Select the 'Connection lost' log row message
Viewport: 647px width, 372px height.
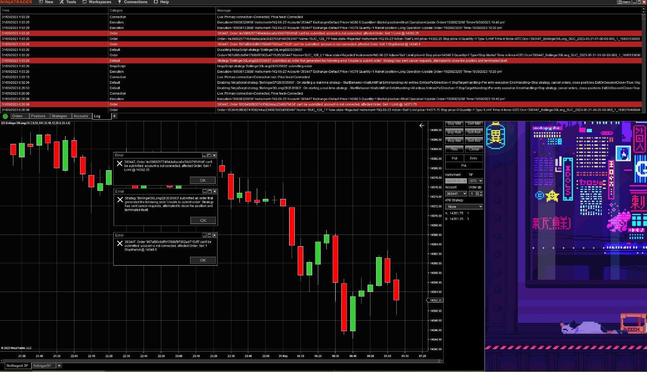click(x=263, y=77)
